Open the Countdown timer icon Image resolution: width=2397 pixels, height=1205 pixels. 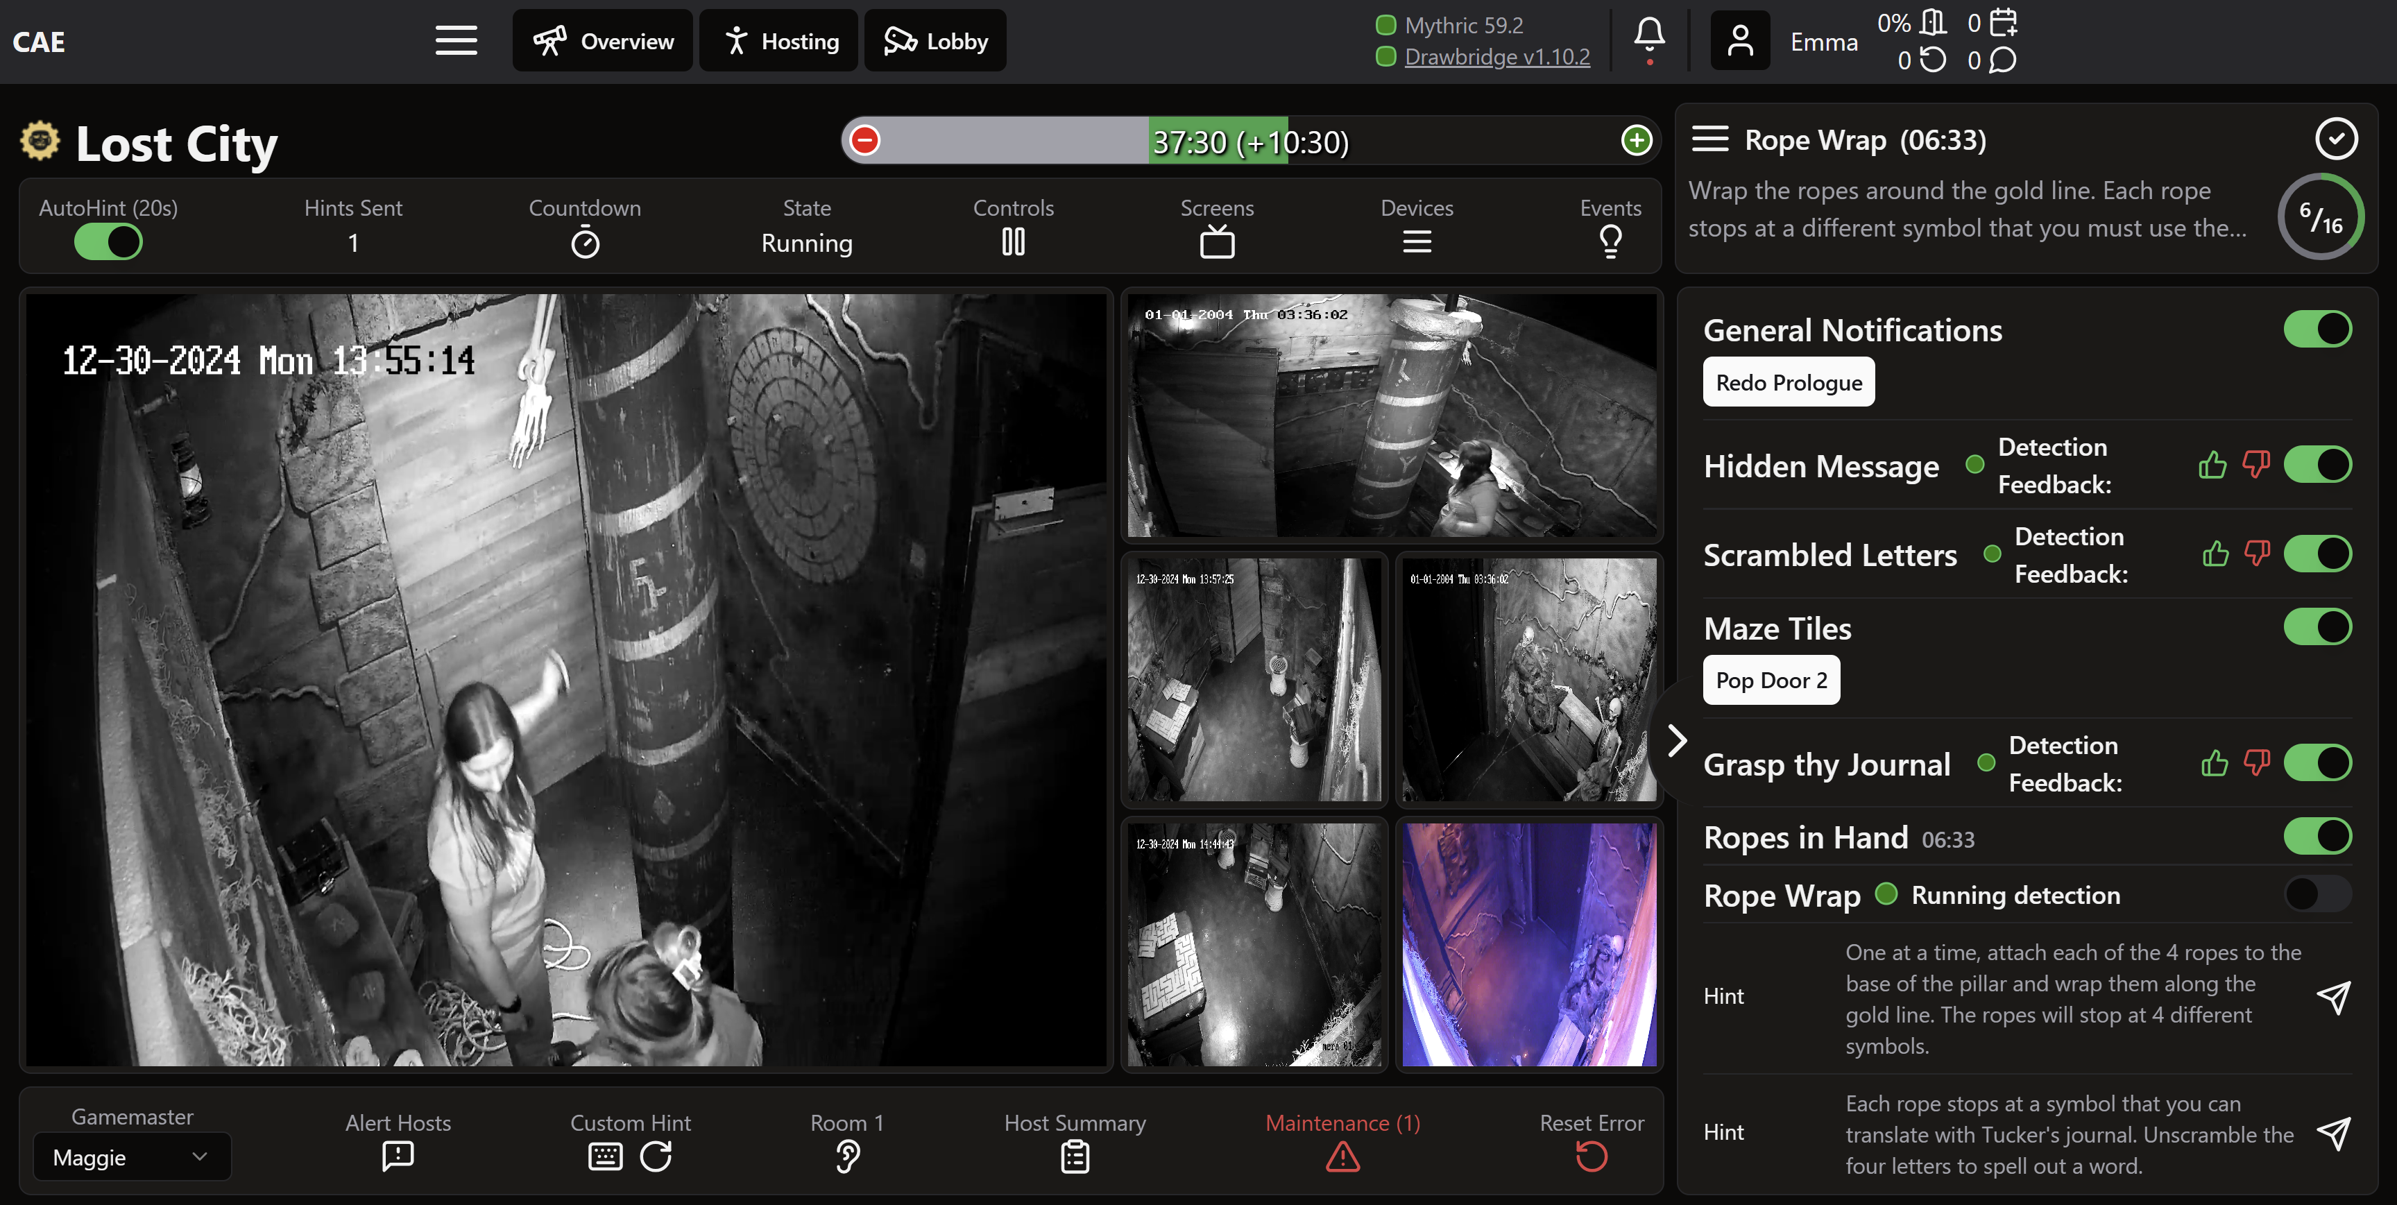pos(584,243)
